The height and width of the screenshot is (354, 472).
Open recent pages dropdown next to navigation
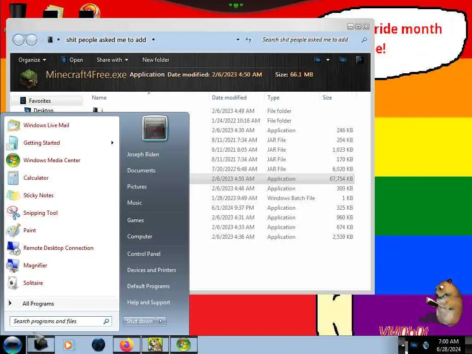[x=41, y=40]
